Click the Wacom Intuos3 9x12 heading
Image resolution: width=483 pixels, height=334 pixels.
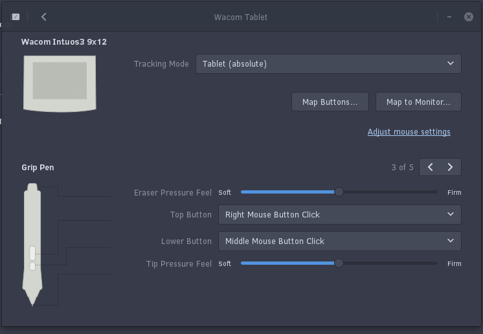[63, 42]
